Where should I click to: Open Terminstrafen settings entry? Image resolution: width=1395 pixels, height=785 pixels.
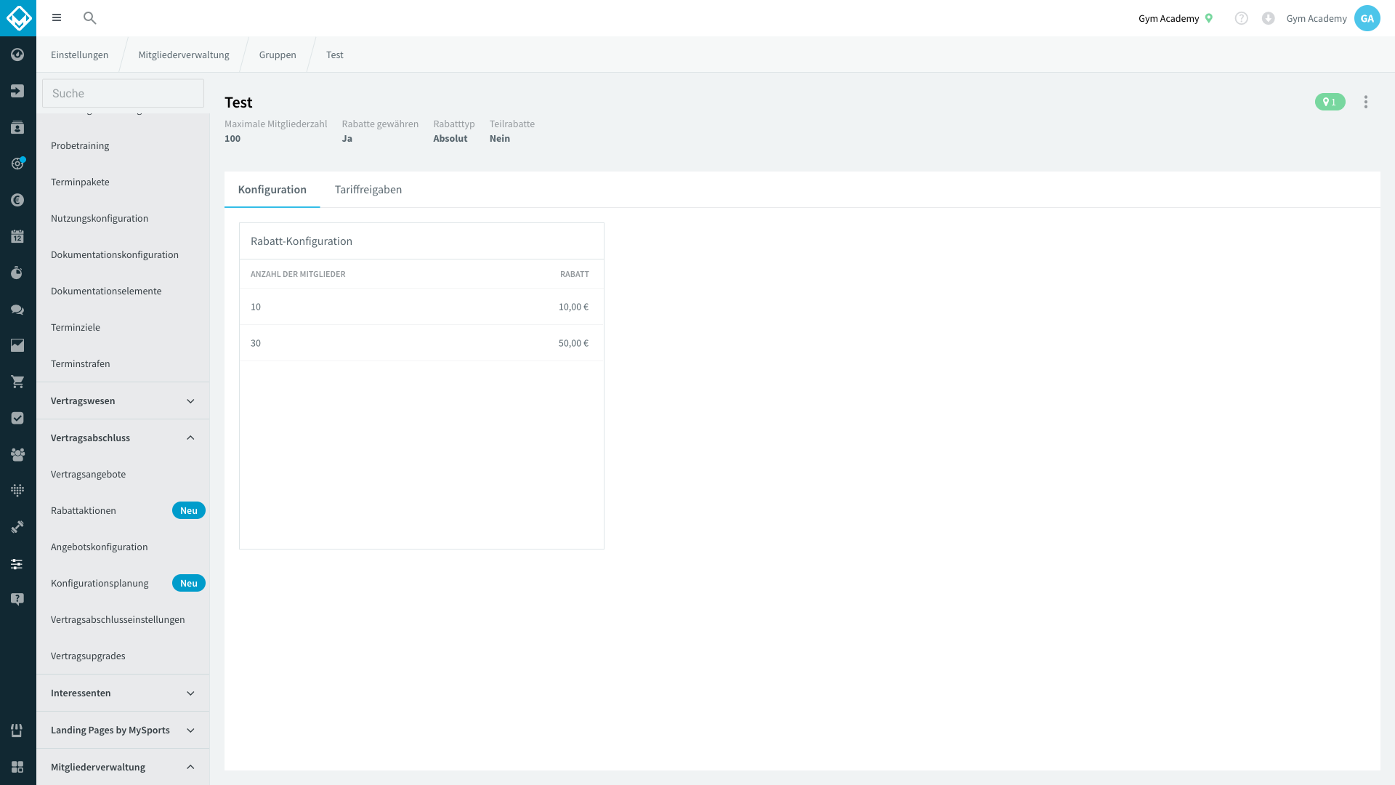click(x=123, y=364)
